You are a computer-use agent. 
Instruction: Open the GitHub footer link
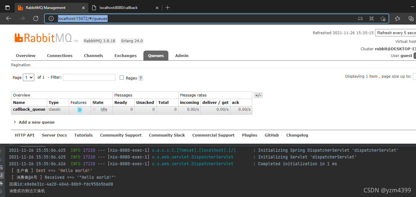click(272, 135)
